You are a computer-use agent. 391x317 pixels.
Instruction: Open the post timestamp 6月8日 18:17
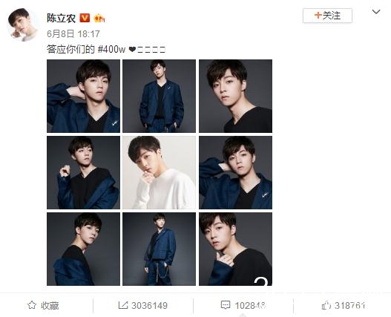(x=73, y=34)
